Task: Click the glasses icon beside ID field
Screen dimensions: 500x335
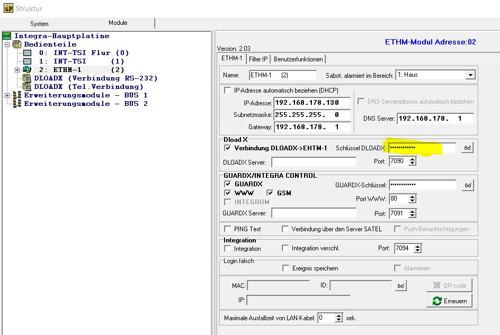Action: click(x=401, y=286)
